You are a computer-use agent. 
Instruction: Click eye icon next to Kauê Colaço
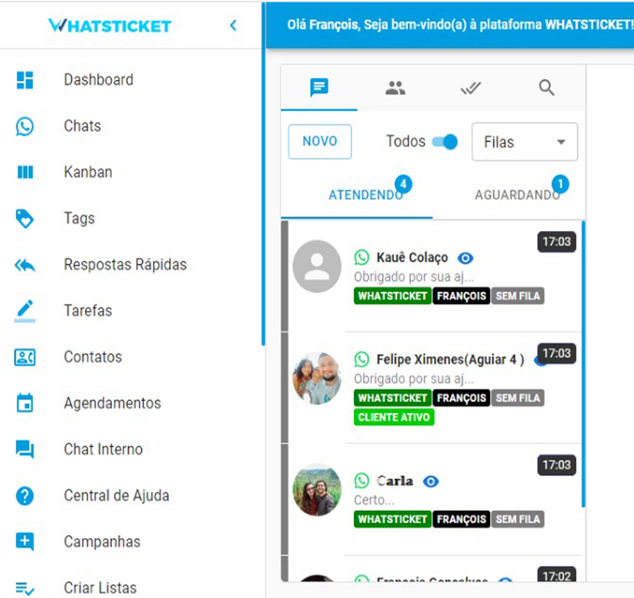pyautogui.click(x=465, y=258)
